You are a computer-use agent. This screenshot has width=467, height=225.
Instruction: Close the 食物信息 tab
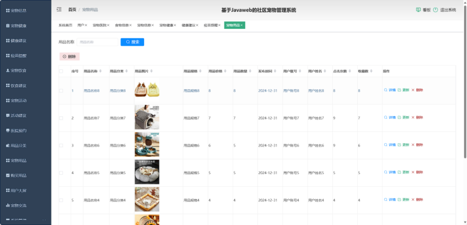[x=130, y=25]
